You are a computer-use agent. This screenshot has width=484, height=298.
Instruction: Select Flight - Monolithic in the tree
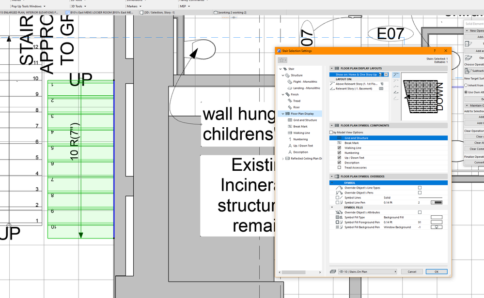pos(305,82)
